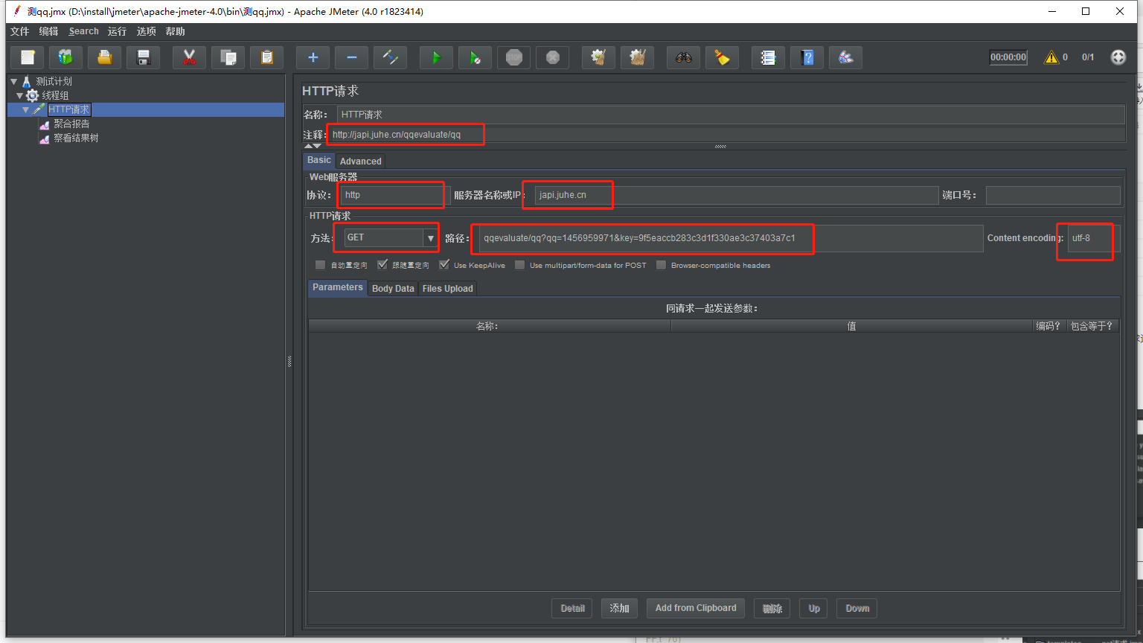Screen dimensions: 1143x643
Task: Select the Basic tab
Action: (x=319, y=160)
